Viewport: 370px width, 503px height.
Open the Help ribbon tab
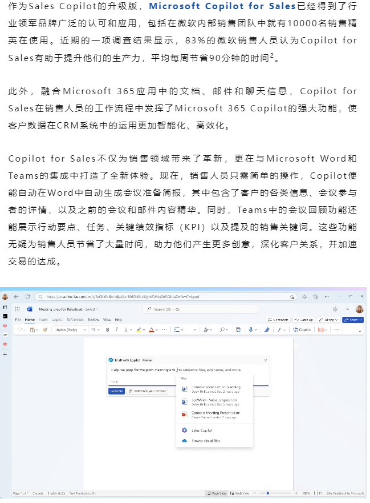click(x=119, y=320)
